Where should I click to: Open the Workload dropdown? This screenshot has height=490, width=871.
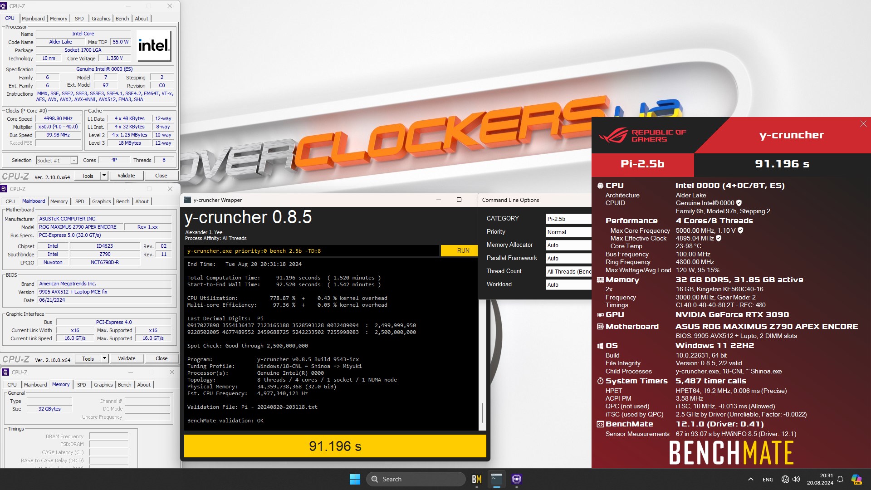click(568, 284)
